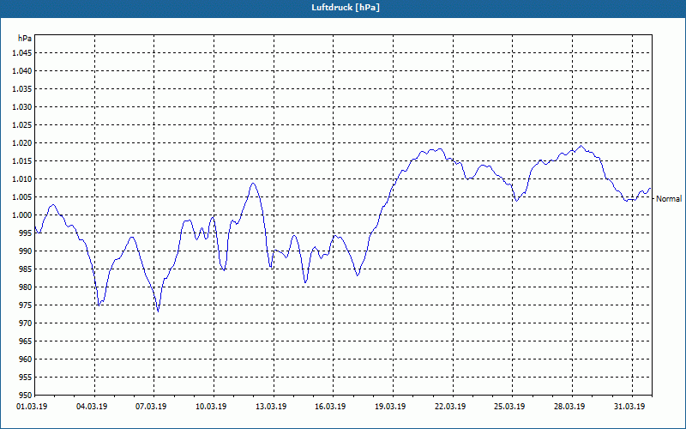Select the 04.03.19 date label
686x429 pixels.
tap(92, 407)
